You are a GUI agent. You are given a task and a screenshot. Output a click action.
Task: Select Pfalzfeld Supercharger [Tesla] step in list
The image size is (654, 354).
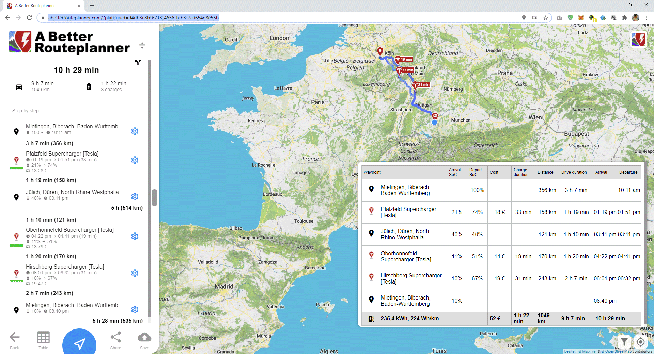click(62, 154)
